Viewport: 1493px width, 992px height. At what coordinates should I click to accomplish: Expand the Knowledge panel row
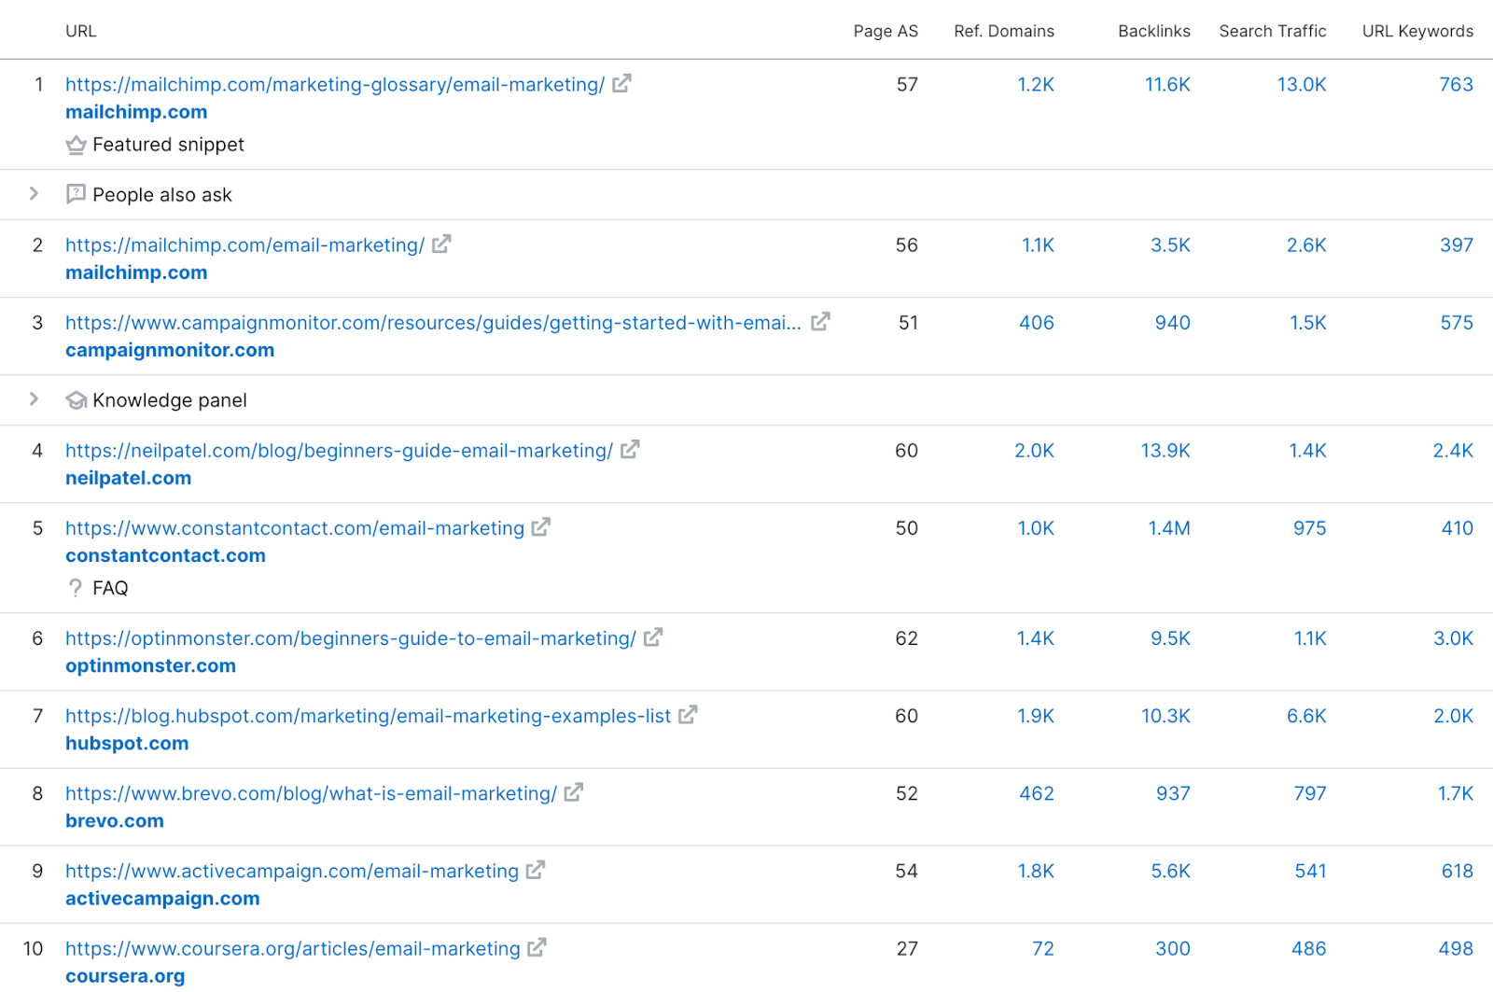tap(35, 398)
